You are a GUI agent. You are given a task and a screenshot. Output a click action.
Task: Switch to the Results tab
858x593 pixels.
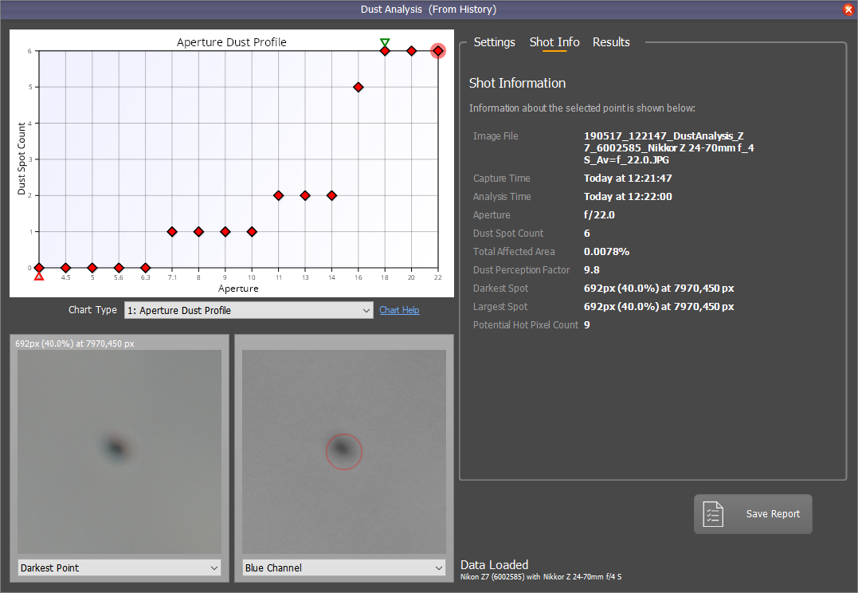click(x=611, y=42)
